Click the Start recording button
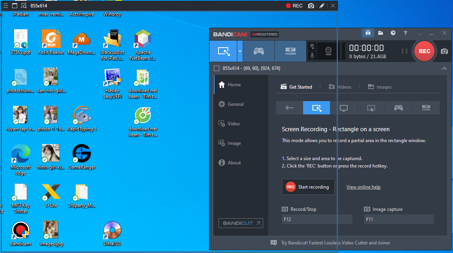 pos(308,187)
